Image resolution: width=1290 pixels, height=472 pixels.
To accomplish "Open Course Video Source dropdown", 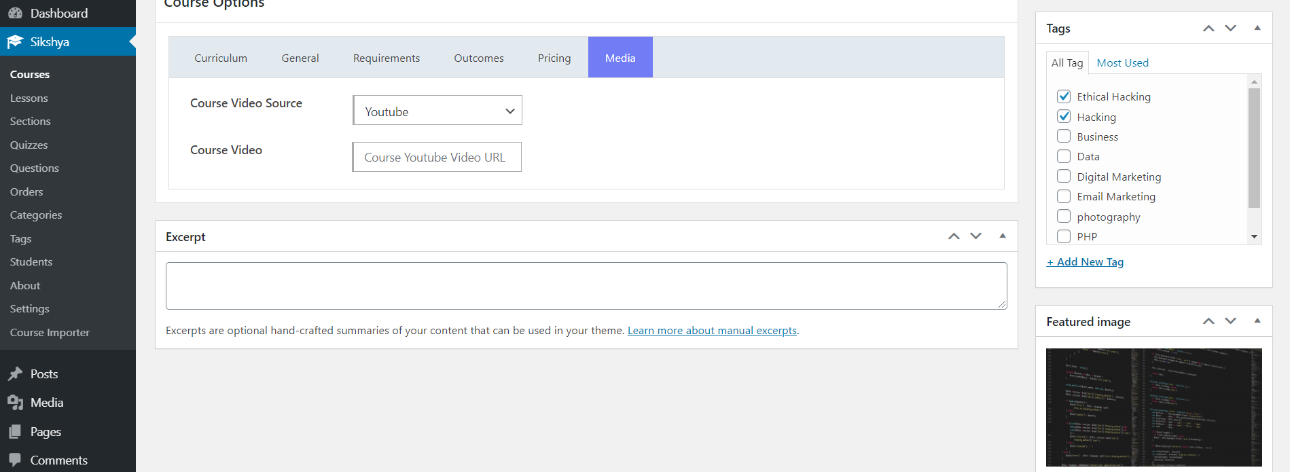I will coord(437,111).
